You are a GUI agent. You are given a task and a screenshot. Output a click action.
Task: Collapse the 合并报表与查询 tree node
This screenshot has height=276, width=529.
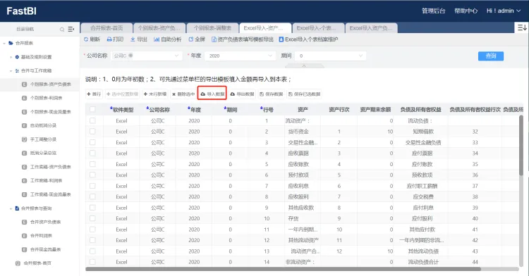(11, 208)
